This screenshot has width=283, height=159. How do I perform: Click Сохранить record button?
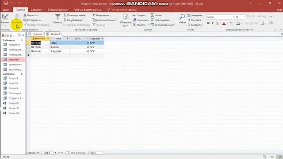point(141,20)
